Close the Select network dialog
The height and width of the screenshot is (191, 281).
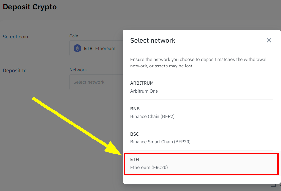[x=269, y=40]
